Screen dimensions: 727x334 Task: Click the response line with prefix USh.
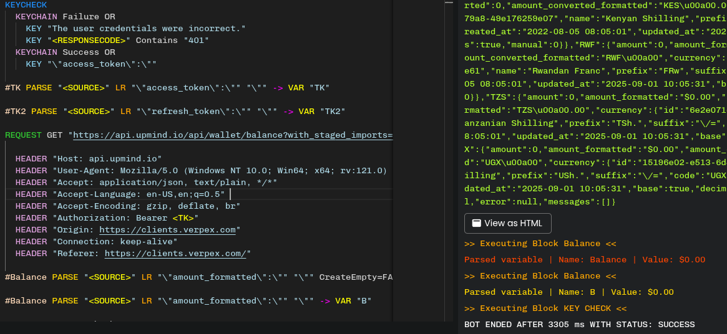point(595,177)
